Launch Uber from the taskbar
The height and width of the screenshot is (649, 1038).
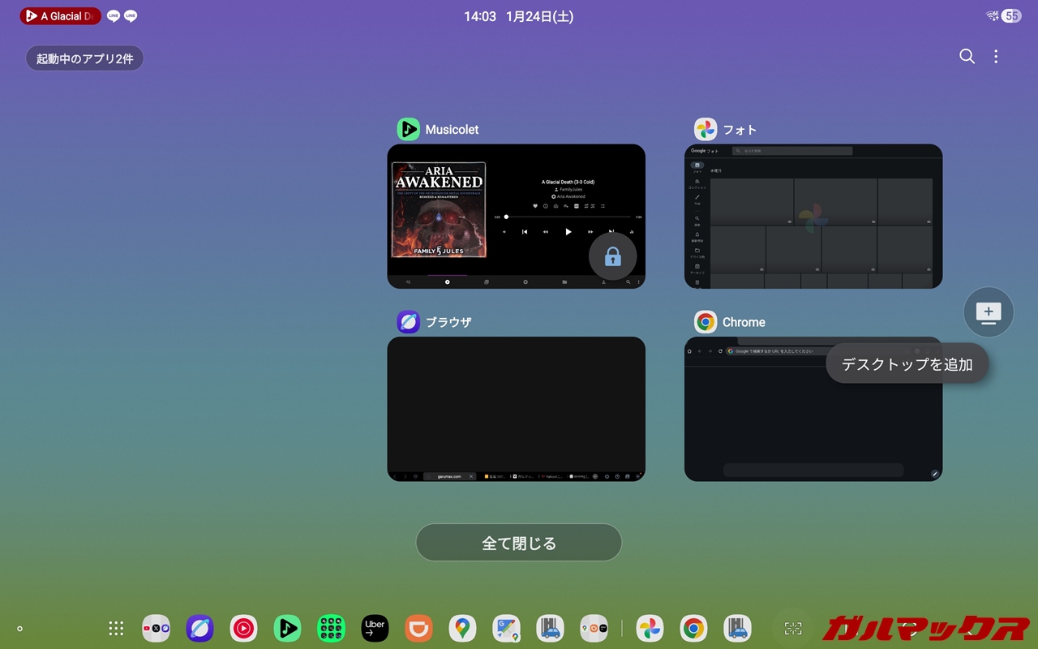tap(375, 628)
